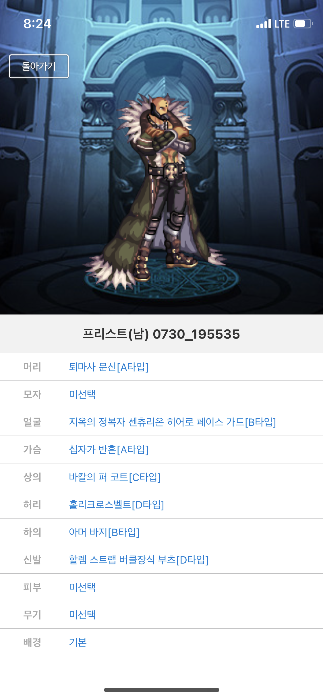Viewport: 323px width, 699px height.
Task: Tap the 돌아가기 back button
Action: coord(39,66)
